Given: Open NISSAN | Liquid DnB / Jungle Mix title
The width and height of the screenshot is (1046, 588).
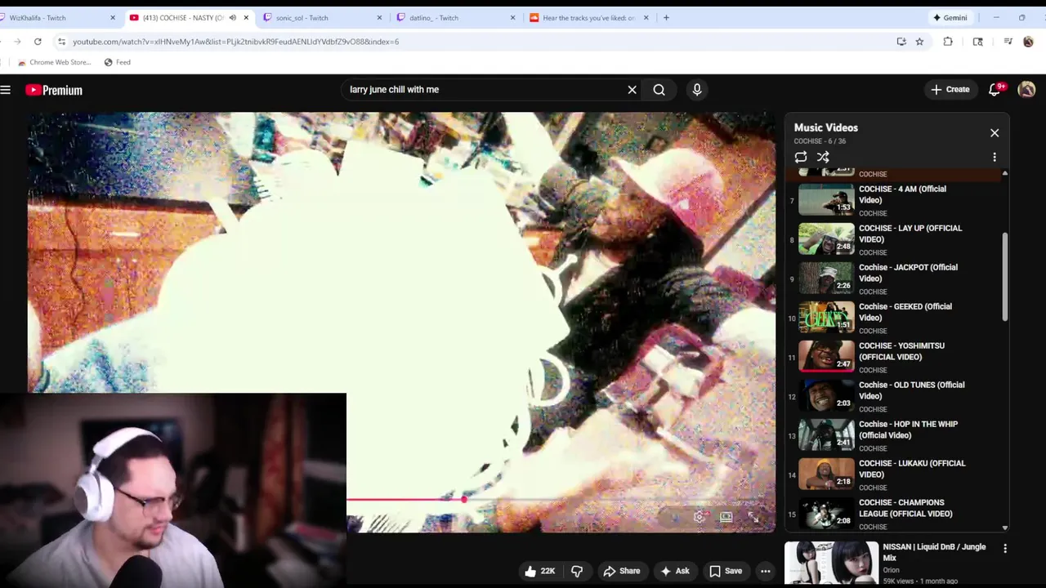Looking at the screenshot, I should pos(934,552).
